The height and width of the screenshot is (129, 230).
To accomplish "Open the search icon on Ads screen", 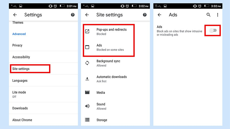I will (x=209, y=15).
